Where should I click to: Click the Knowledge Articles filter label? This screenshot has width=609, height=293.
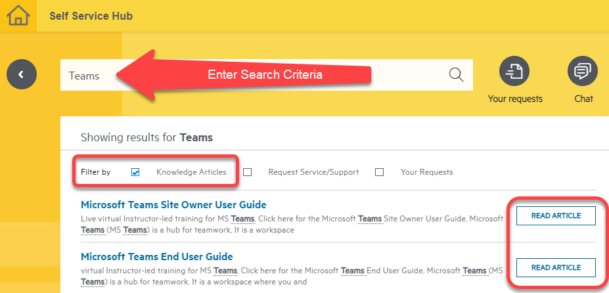(x=191, y=172)
